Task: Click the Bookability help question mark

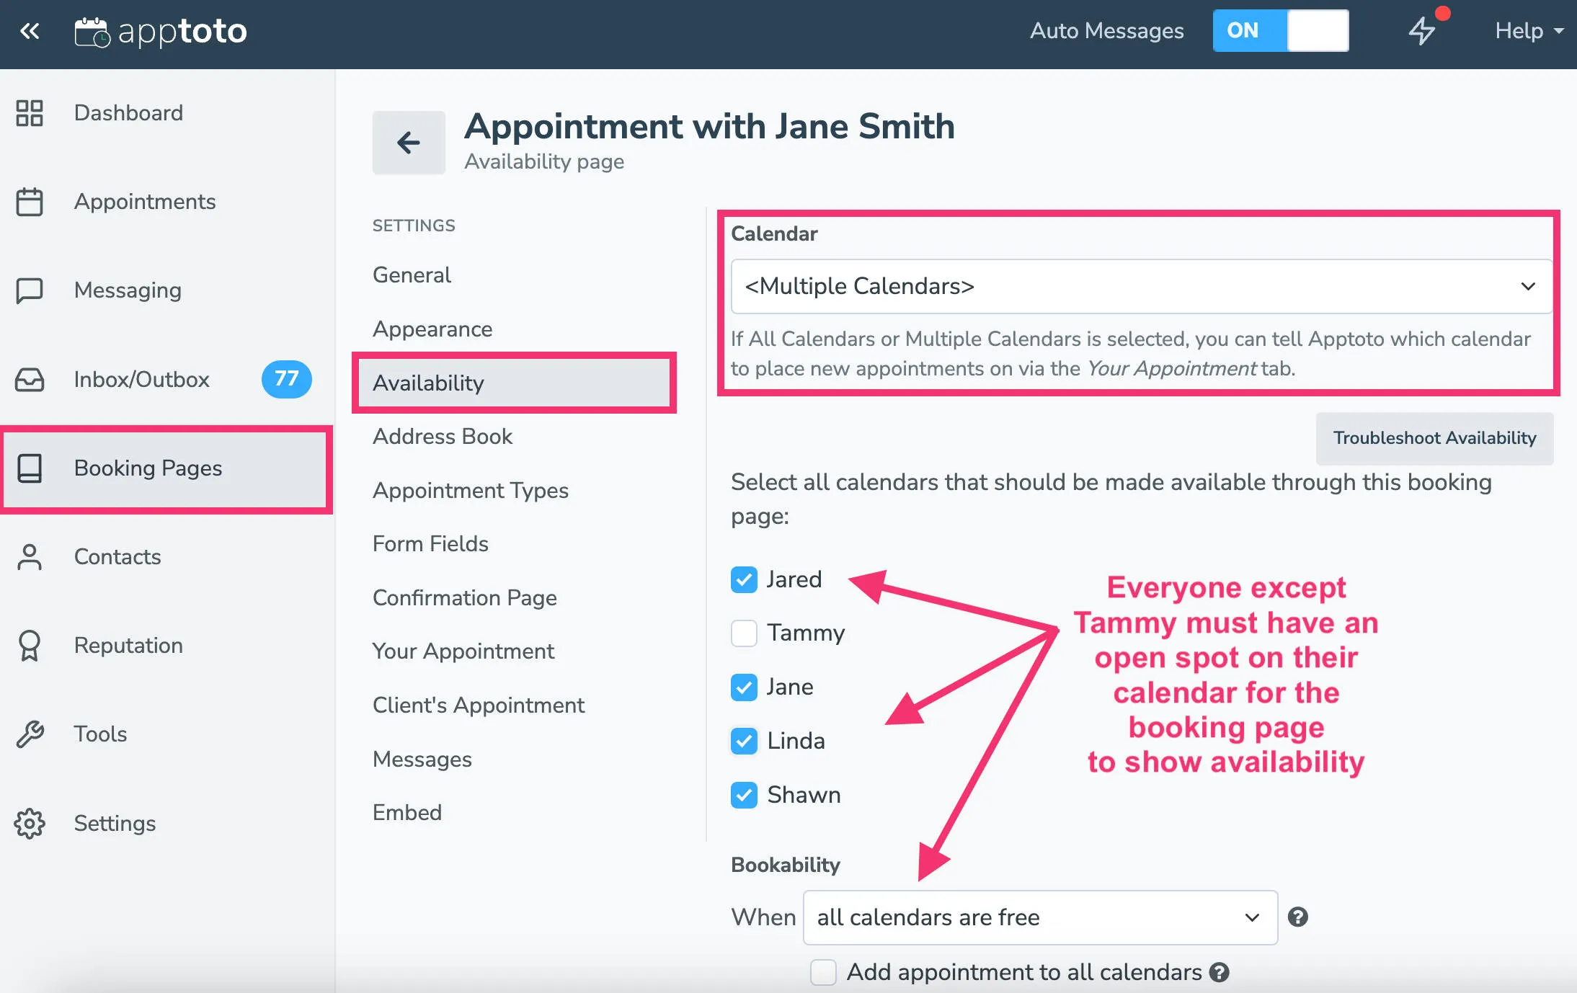Action: [1299, 917]
